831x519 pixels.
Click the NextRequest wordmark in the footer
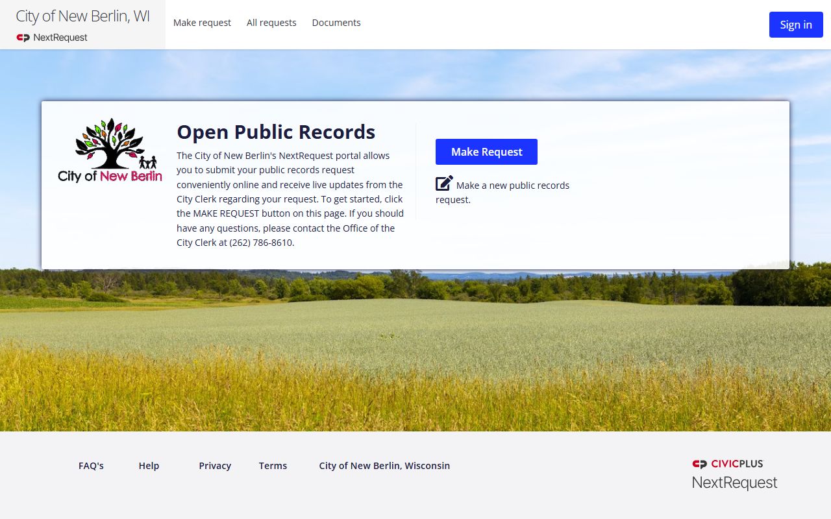[734, 483]
